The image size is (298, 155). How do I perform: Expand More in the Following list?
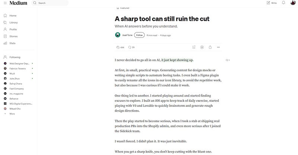pos(12,113)
